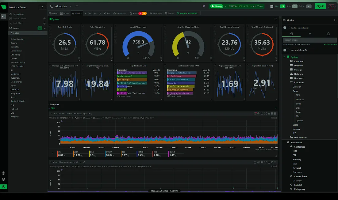The width and height of the screenshot is (338, 200).
Task: Toggle the Metric Correlations switch
Action: (x=286, y=28)
